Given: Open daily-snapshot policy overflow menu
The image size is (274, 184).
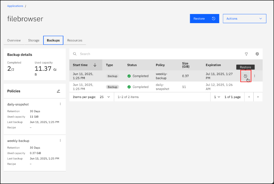Looking at the screenshot, I should 60,104.
